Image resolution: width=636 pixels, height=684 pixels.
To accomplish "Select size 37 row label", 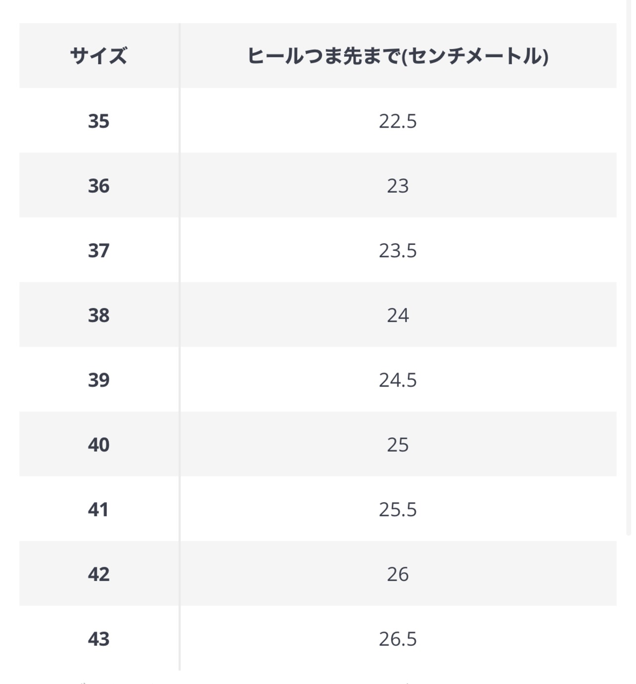I will [98, 250].
